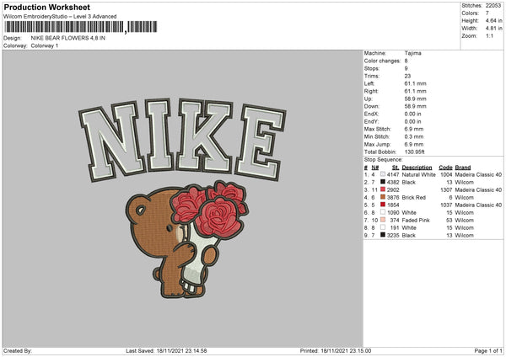Click the 'Printed: 18/11/2021 23.15.00' text
This screenshot has width=506, height=357.
[x=336, y=351]
